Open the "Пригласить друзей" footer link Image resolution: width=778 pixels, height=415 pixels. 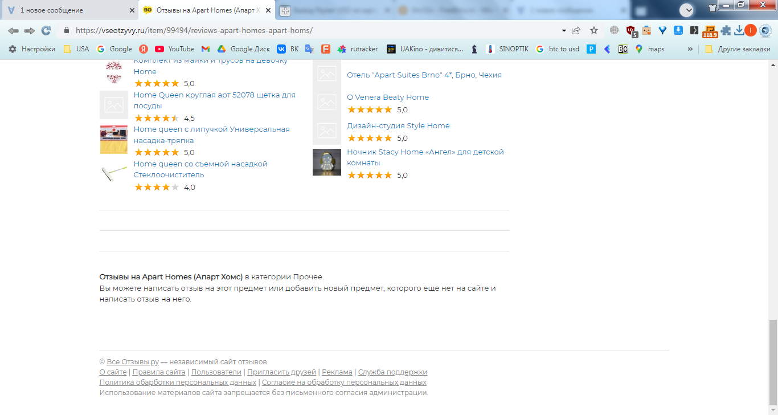(x=281, y=372)
